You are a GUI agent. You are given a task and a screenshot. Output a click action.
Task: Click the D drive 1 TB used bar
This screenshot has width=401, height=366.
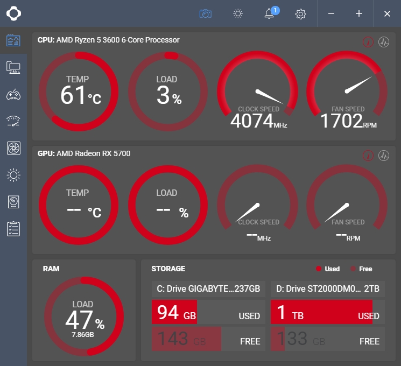328,312
